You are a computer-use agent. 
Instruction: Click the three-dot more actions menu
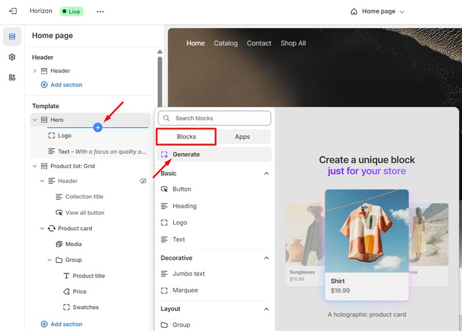pyautogui.click(x=100, y=12)
